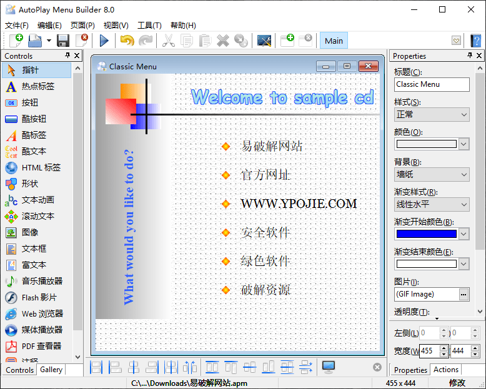Click the 易破解网站 menu item on canvas
The image size is (486, 389).
tap(271, 146)
